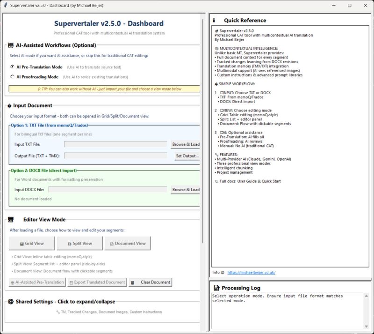Viewport: 374px width, 334px height.
Task: Click the Output File (TXT + TMX) field
Action: point(115,156)
